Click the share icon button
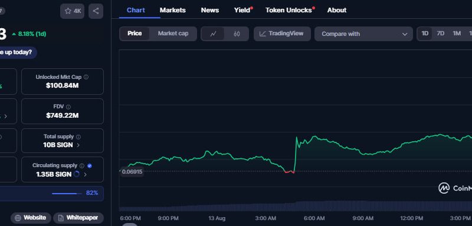Viewport: 472px width, 226px height. coord(96,11)
